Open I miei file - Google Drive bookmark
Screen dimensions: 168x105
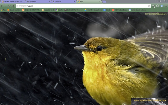(93, 10)
